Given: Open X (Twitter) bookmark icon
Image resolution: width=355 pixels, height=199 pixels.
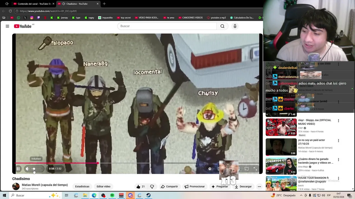Looking at the screenshot, I should [x=25, y=18].
